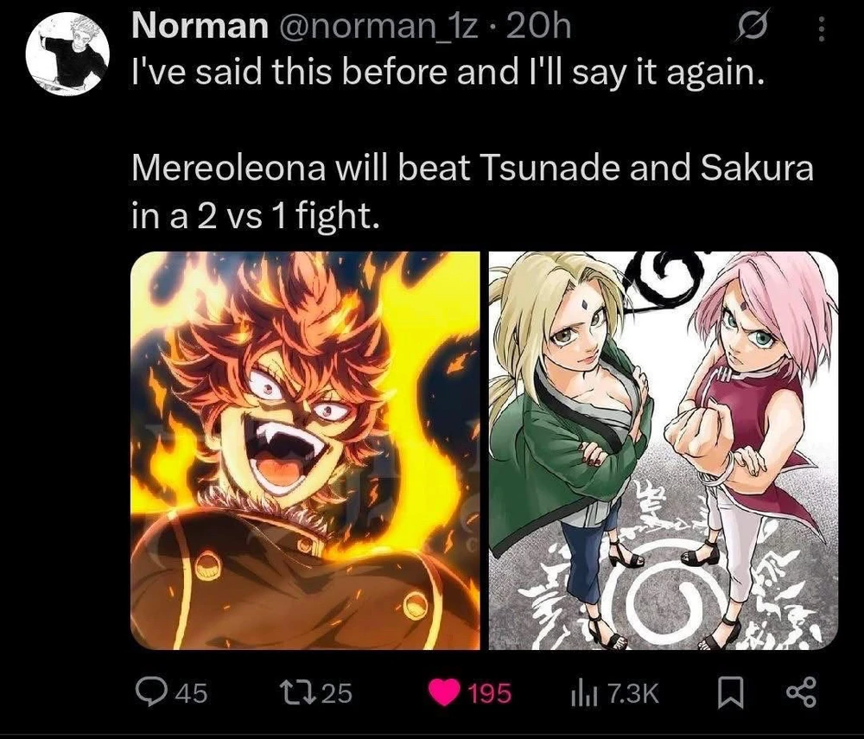
Task: Click the repost count 25
Action: (336, 692)
